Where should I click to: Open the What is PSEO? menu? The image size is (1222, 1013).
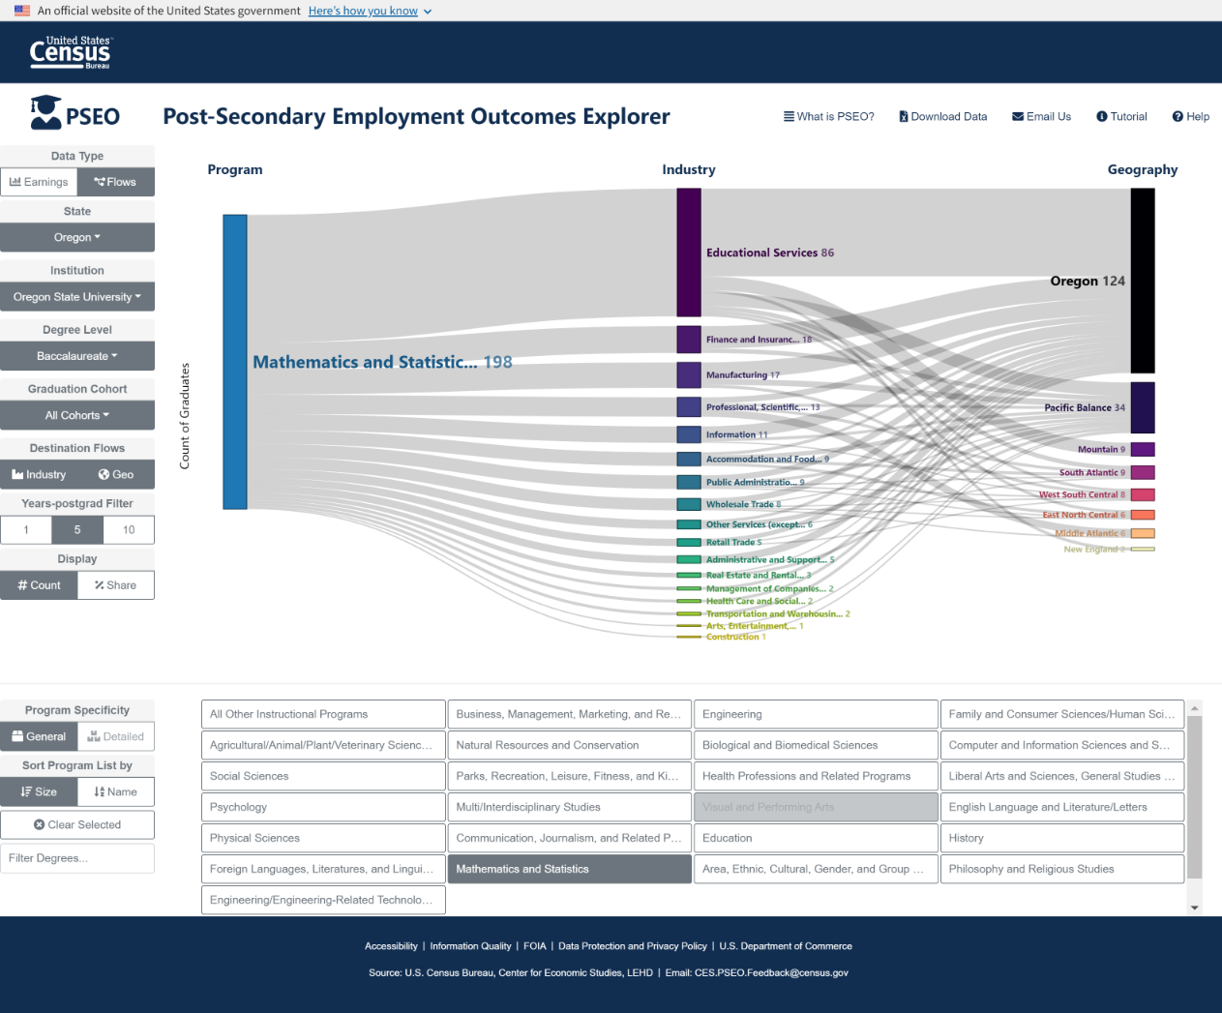(828, 116)
